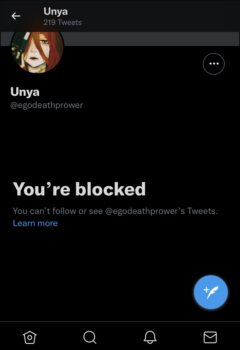This screenshot has height=350, width=240.
Task: Click the word "blocked" in the heading
Action: [x=110, y=189]
